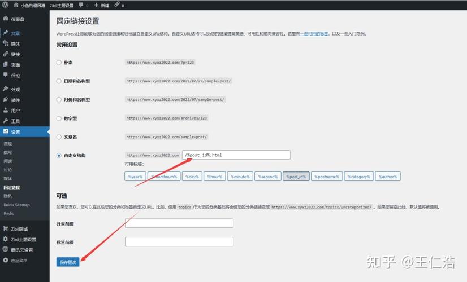The image size is (467, 282).
Task: Open Baidu-Sitemap submenu item
Action: (x=17, y=205)
